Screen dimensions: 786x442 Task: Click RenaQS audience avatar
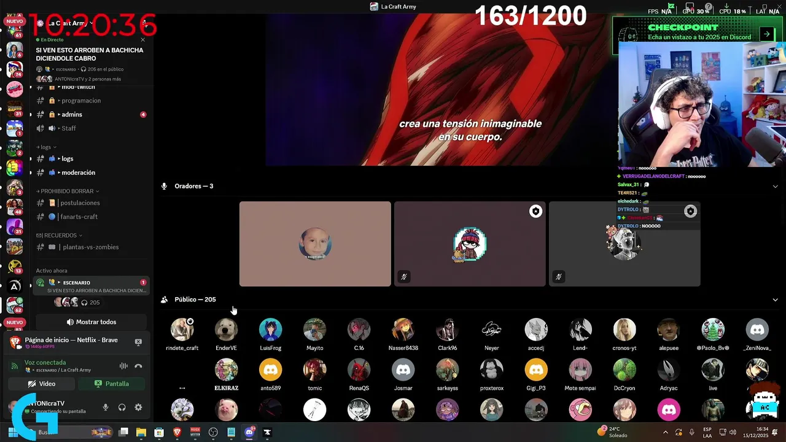[359, 370]
